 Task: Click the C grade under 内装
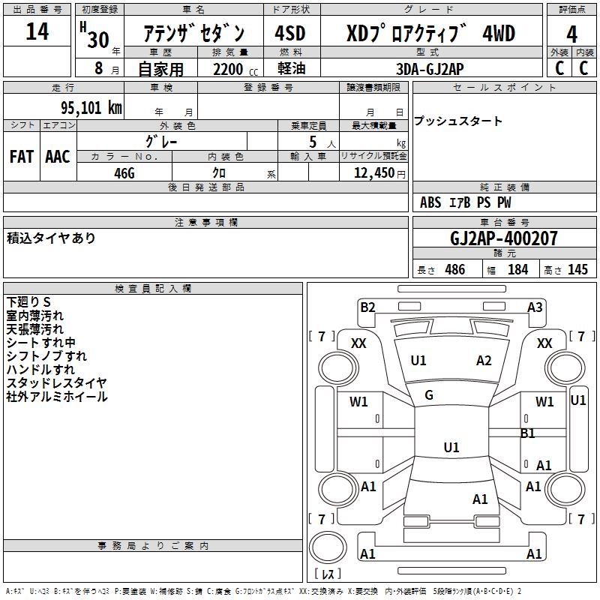584,68
